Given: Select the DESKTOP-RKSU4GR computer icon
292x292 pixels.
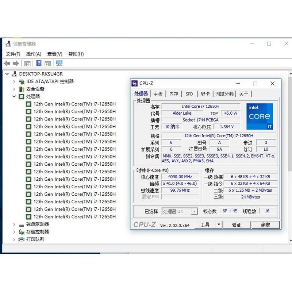Looking at the screenshot, I should click(14, 74).
